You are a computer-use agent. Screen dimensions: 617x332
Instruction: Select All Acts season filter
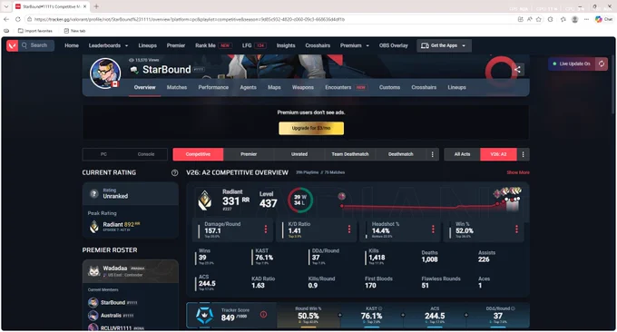[463, 154]
